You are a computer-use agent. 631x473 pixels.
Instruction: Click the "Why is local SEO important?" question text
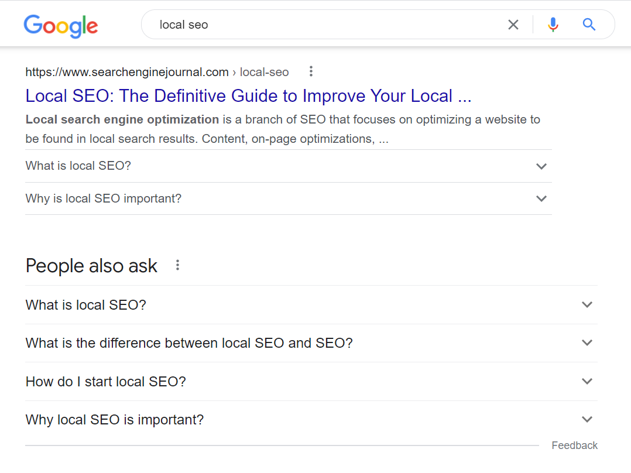point(104,198)
